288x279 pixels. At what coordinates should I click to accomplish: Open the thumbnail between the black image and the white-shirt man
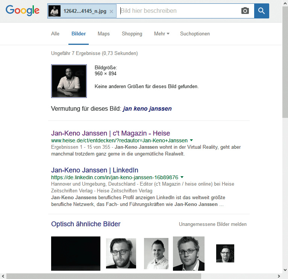coord(121,253)
